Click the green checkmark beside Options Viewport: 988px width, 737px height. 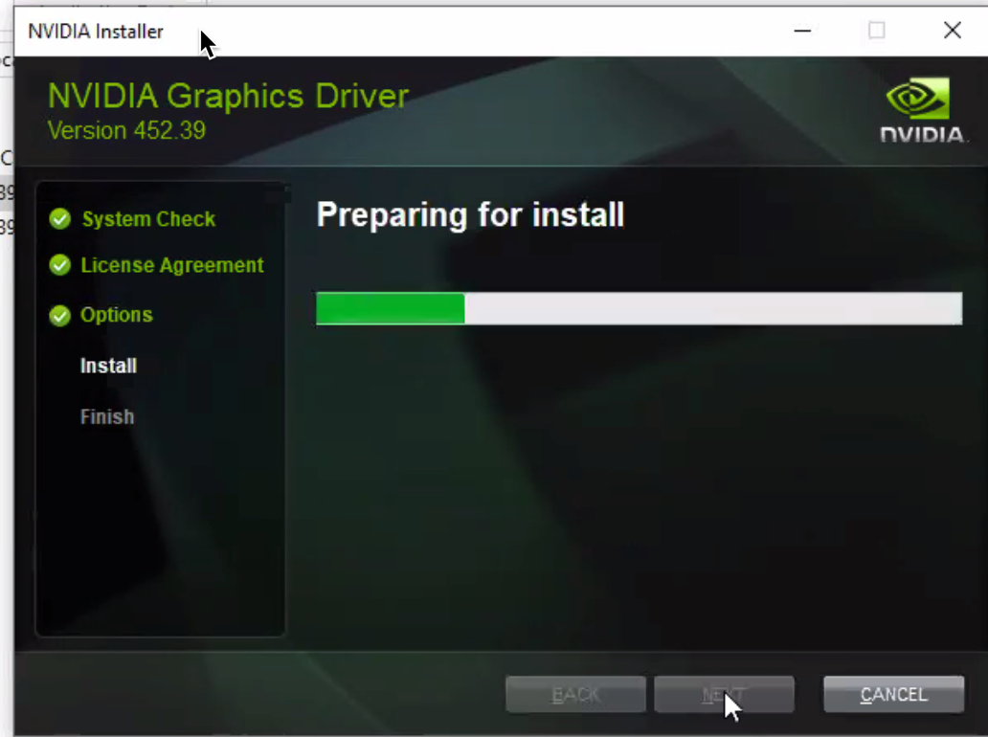(60, 315)
